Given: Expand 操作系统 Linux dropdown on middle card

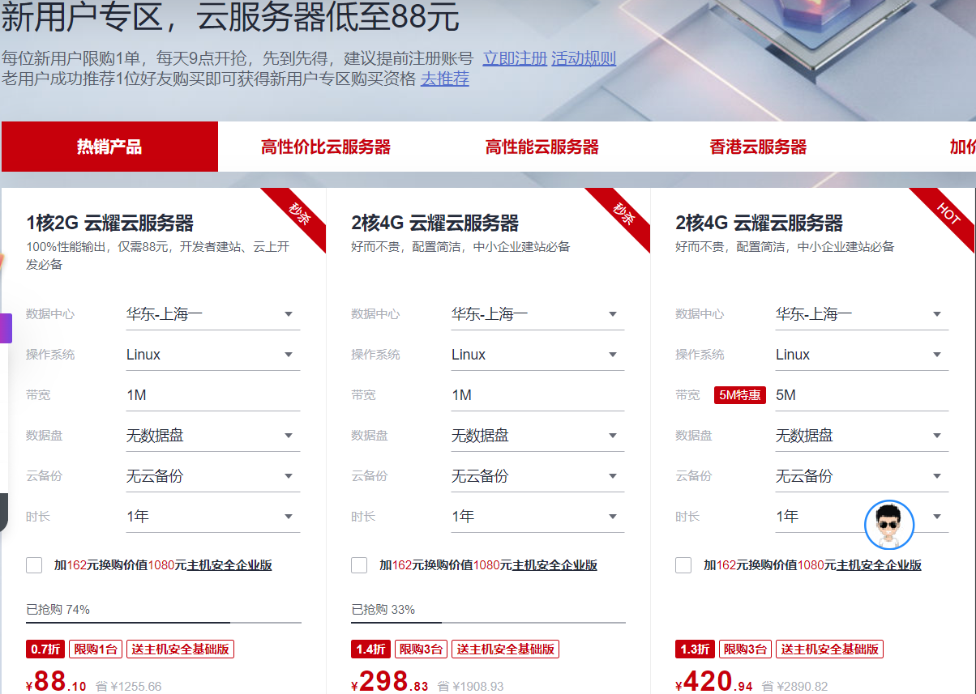Looking at the screenshot, I should 537,355.
